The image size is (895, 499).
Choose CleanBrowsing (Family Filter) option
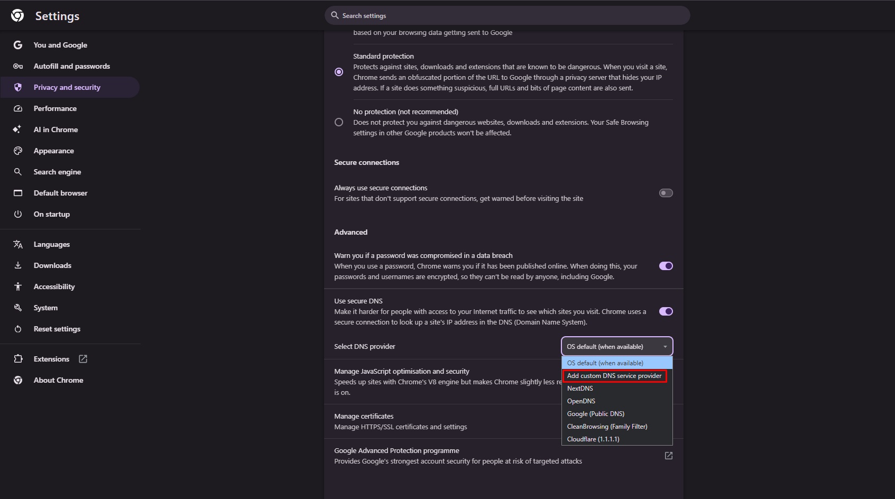617,427
